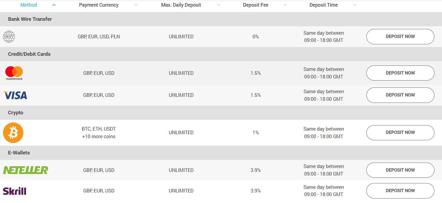Click the NETELLER e-wallet logo
This screenshot has width=442, height=203.
coord(25,170)
